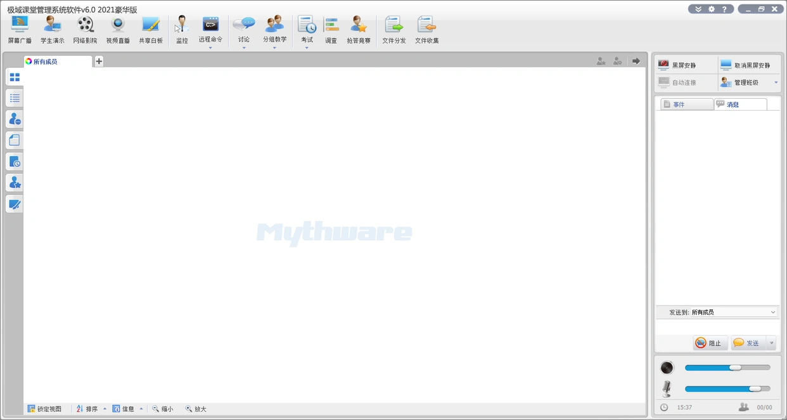Expand the 管理班级 dropdown arrow
This screenshot has width=787, height=420.
[x=776, y=82]
